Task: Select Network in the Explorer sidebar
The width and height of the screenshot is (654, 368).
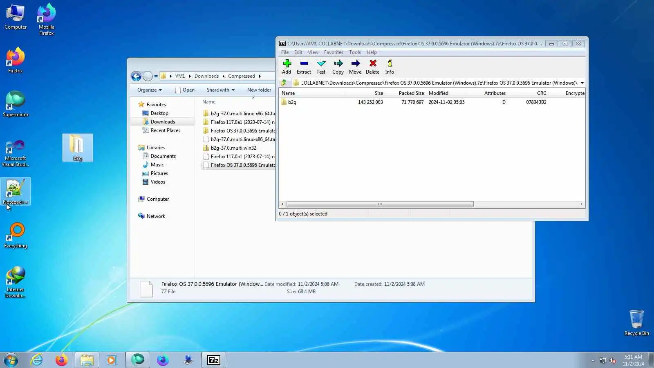Action: click(156, 216)
